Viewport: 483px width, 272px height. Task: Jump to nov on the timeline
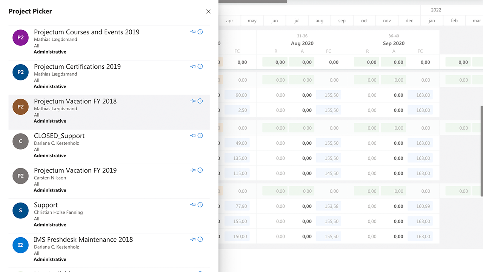(x=387, y=21)
